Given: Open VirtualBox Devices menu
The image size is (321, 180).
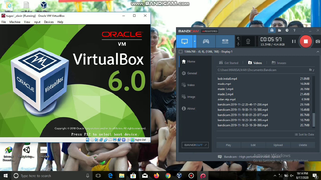Looking at the screenshot, I should pyautogui.click(x=49, y=22).
